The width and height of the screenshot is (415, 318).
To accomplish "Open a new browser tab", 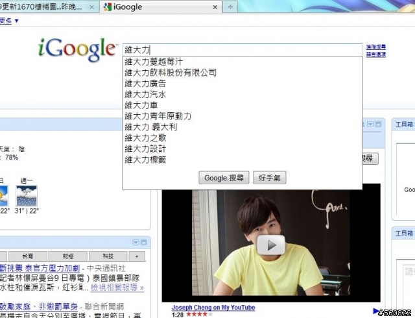I will [x=230, y=7].
